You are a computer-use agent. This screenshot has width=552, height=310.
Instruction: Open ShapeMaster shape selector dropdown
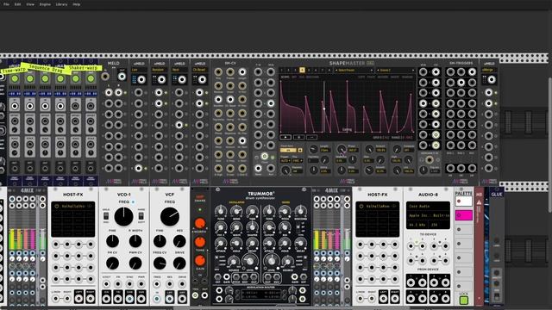point(395,71)
